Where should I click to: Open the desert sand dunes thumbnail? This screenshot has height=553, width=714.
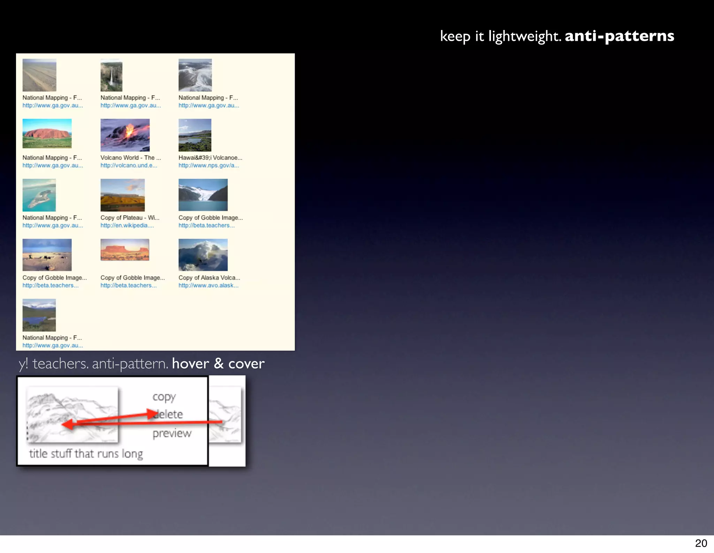(39, 75)
